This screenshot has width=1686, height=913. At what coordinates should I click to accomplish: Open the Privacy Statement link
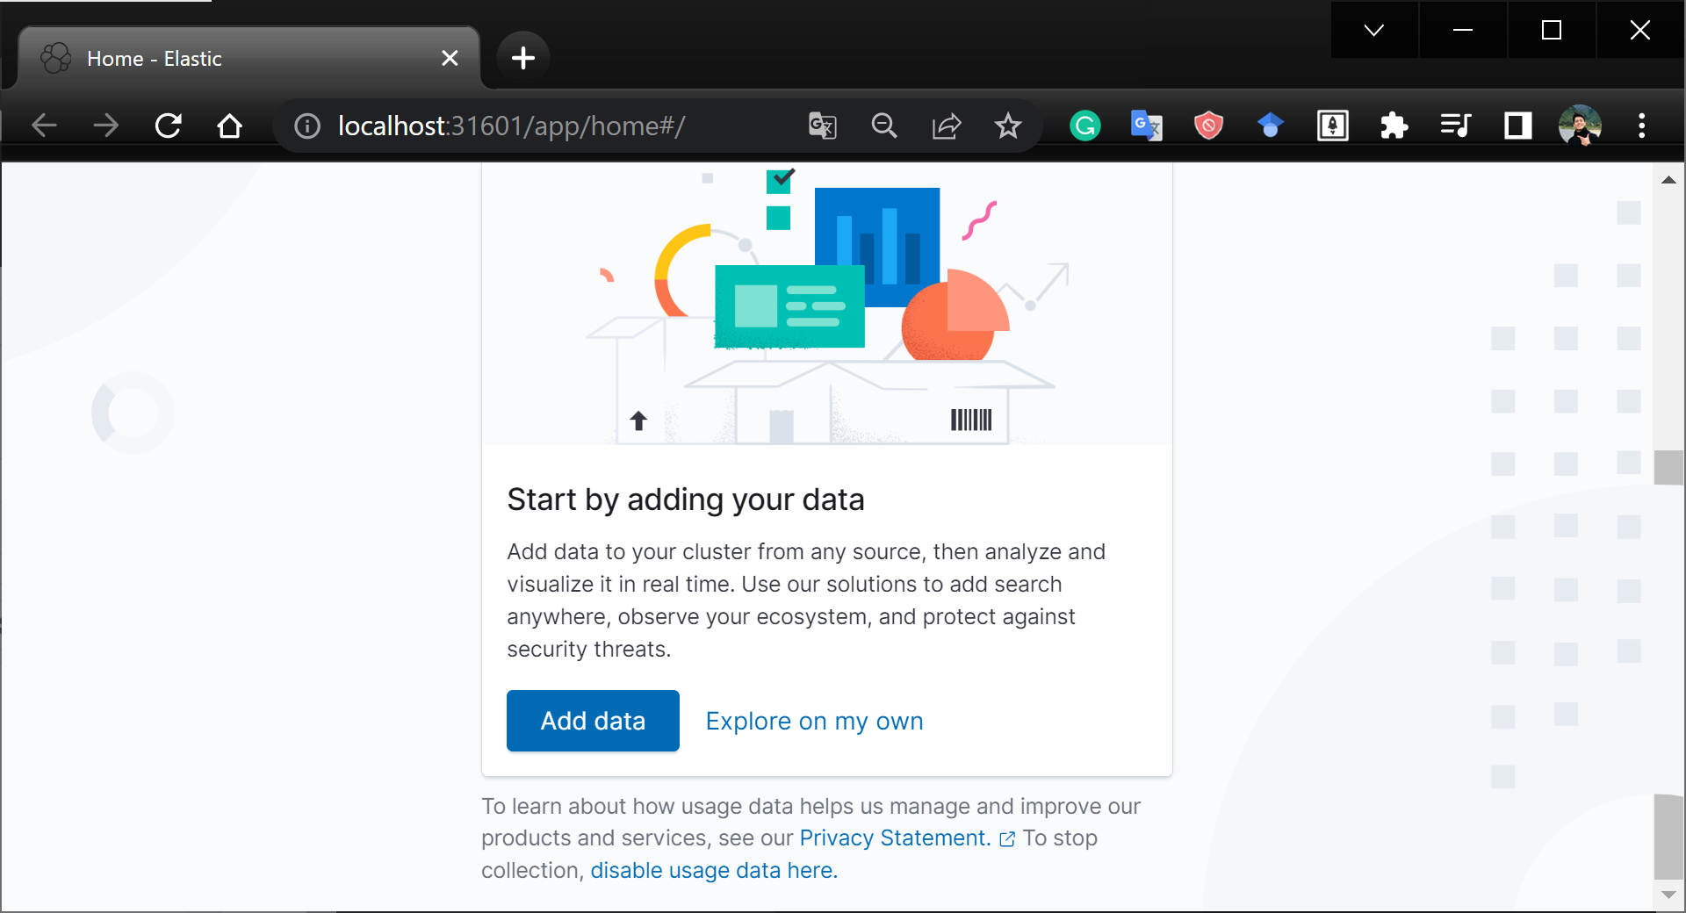[x=895, y=838]
